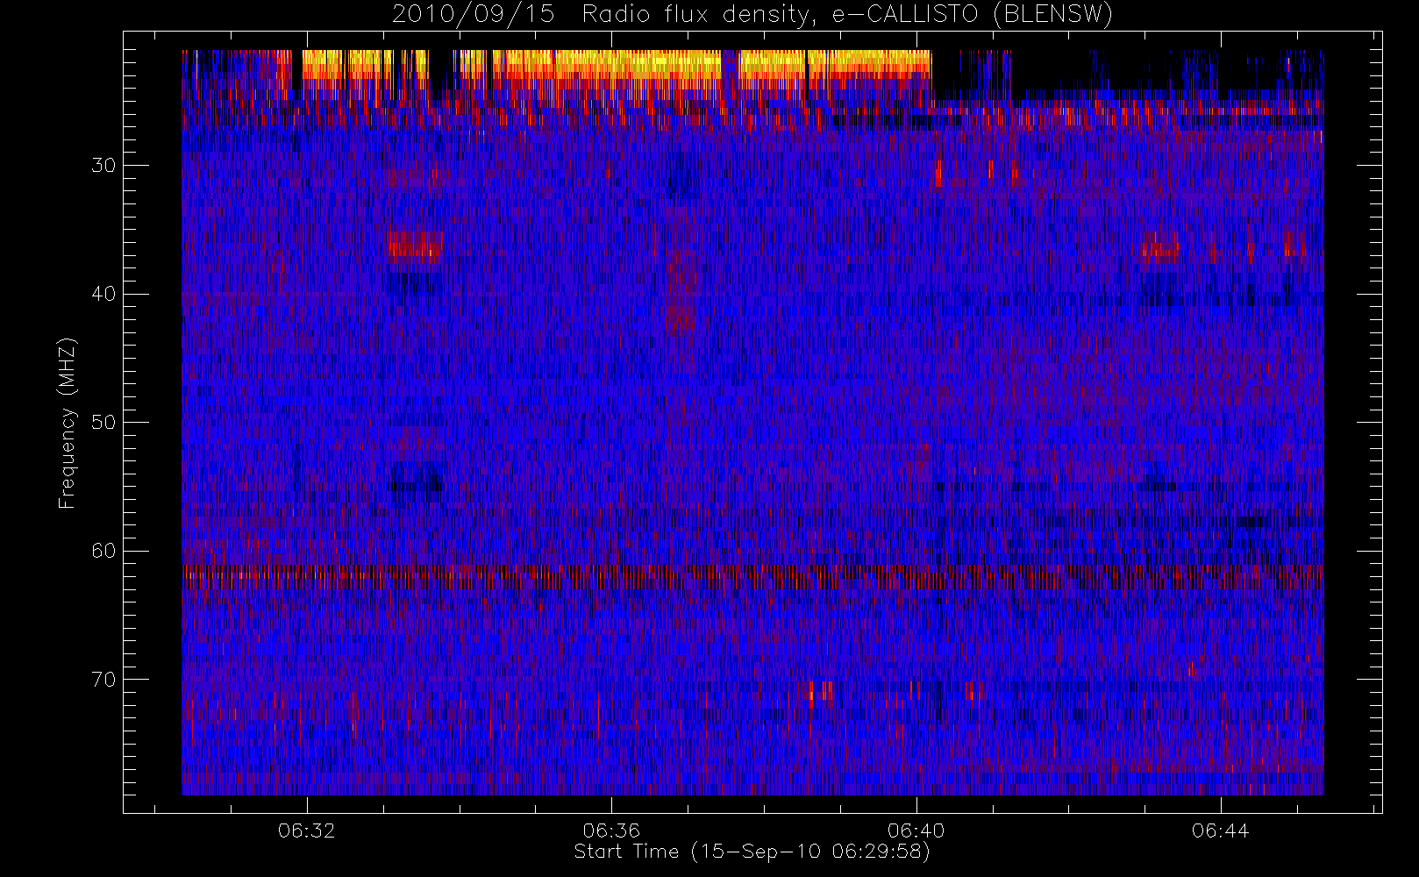Select the 06:44 time tick label

coord(1220,831)
